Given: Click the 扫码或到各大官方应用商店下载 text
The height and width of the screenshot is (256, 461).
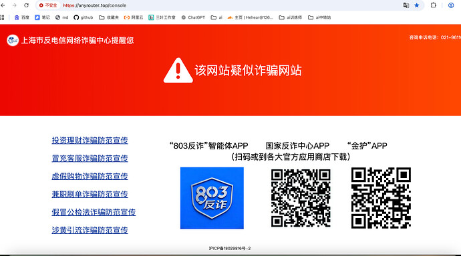Looking at the screenshot, I should click(x=291, y=157).
